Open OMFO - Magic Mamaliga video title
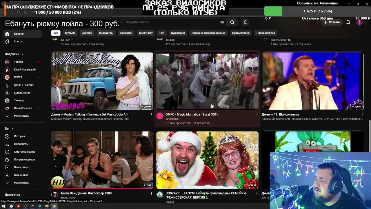Image resolution: width=371 pixels, height=209 pixels. click(192, 115)
